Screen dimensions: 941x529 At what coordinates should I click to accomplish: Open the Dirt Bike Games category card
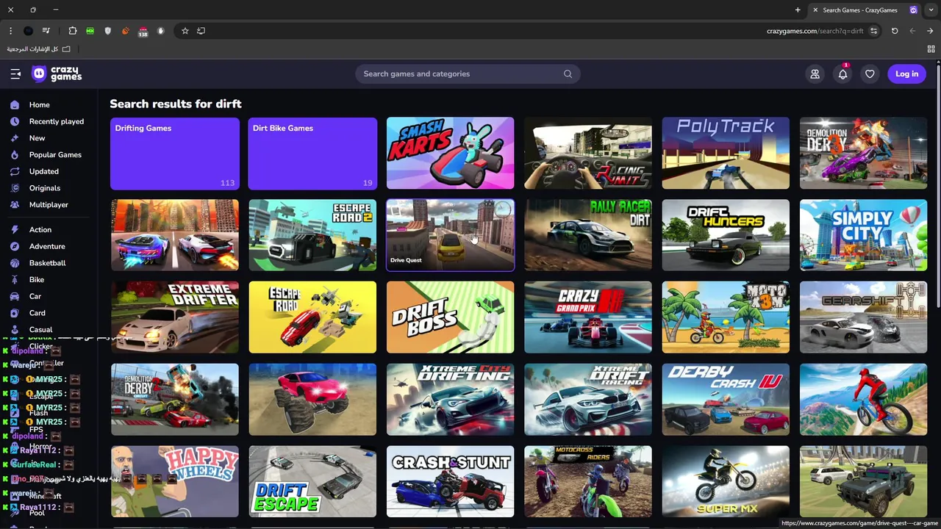coord(312,154)
